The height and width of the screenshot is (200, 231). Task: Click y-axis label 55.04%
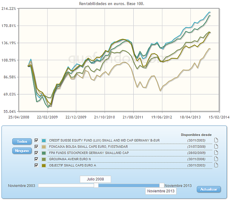(10, 112)
